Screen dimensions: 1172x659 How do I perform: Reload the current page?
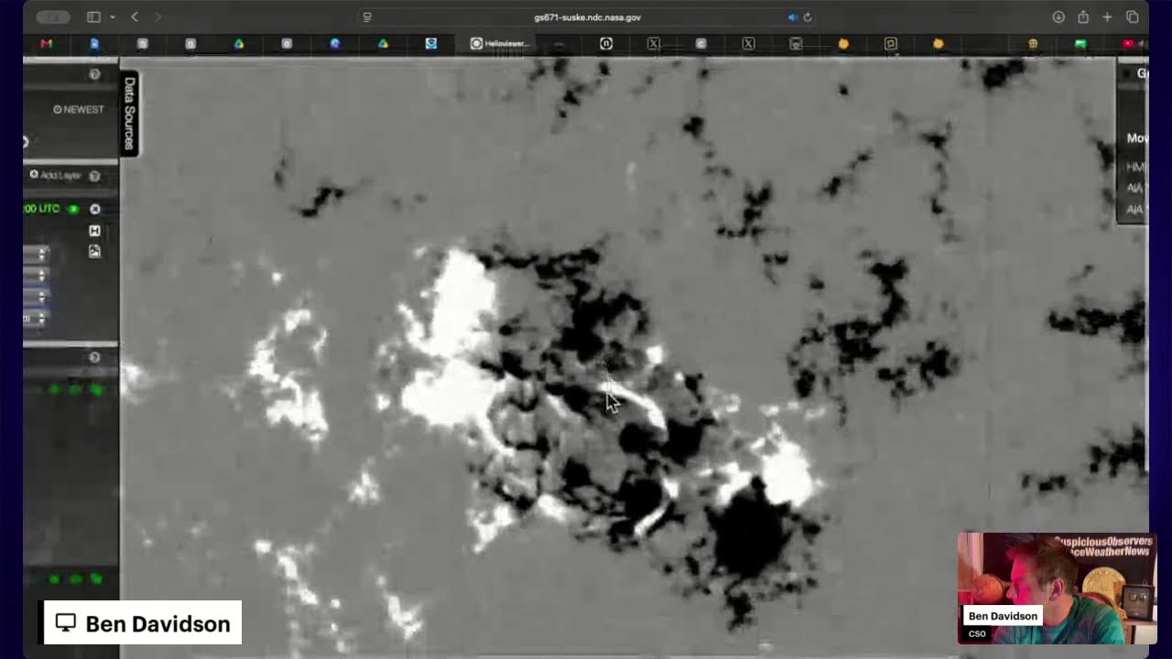tap(807, 17)
